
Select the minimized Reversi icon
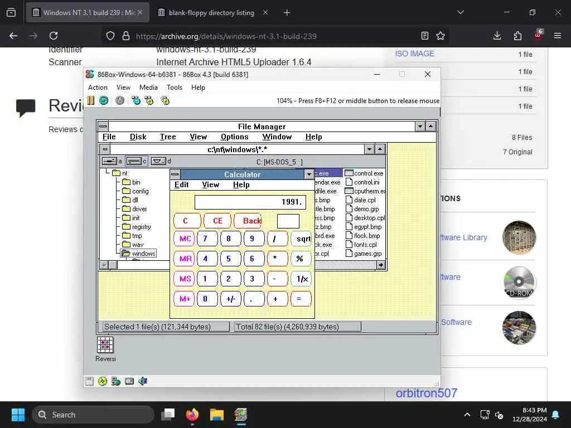(105, 349)
